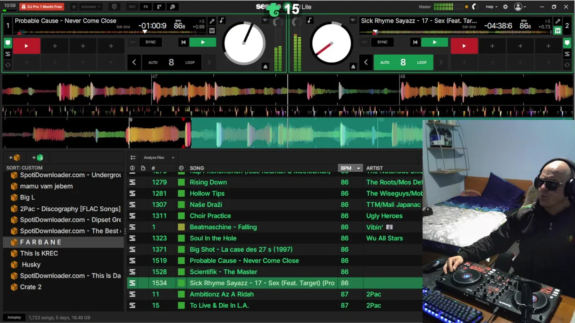The width and height of the screenshot is (575, 323).
Task: Add cue point in deck 1 second slot
Action: (55, 46)
